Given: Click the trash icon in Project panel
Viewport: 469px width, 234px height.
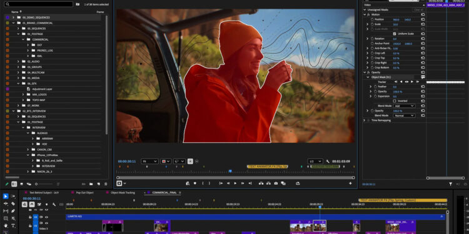Looking at the screenshot, I should [x=105, y=184].
